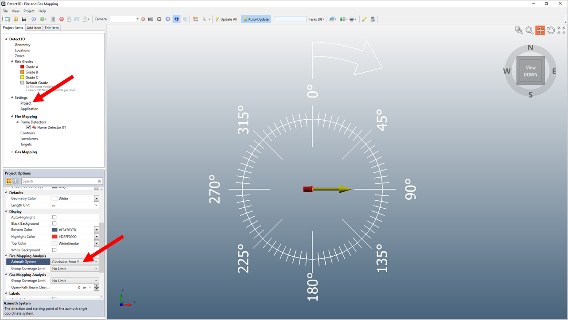The width and height of the screenshot is (568, 320).
Task: Select the Targets tree item
Action: pyautogui.click(x=26, y=144)
